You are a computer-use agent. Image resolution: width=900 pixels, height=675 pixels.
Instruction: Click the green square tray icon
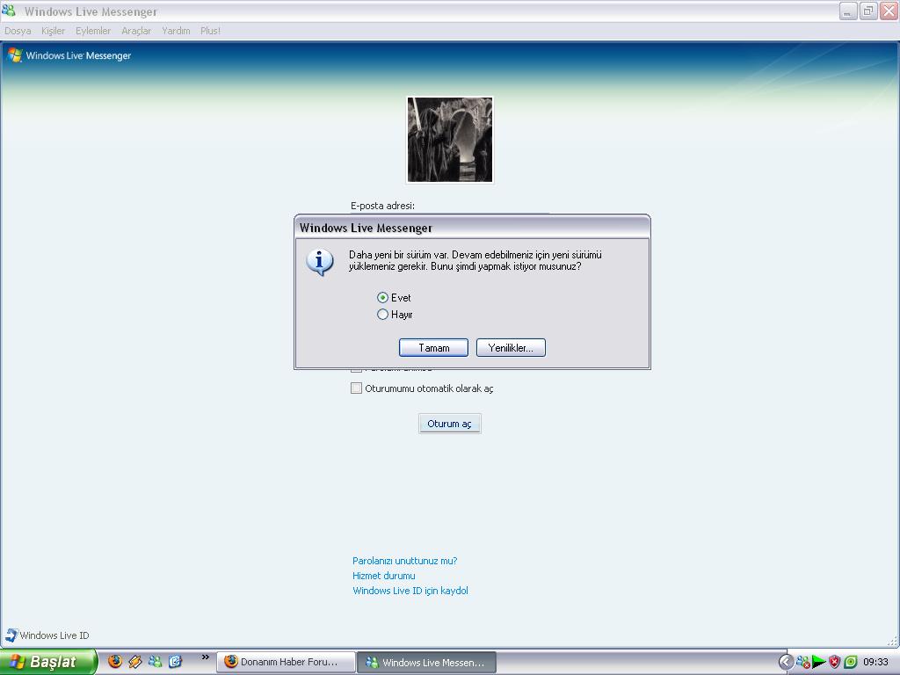point(851,662)
